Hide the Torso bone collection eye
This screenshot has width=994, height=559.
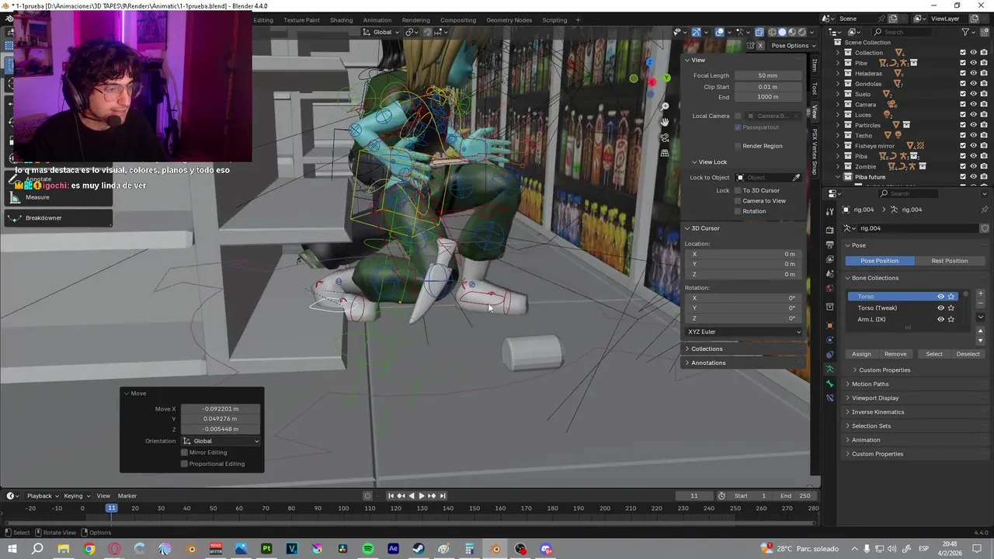tap(940, 297)
